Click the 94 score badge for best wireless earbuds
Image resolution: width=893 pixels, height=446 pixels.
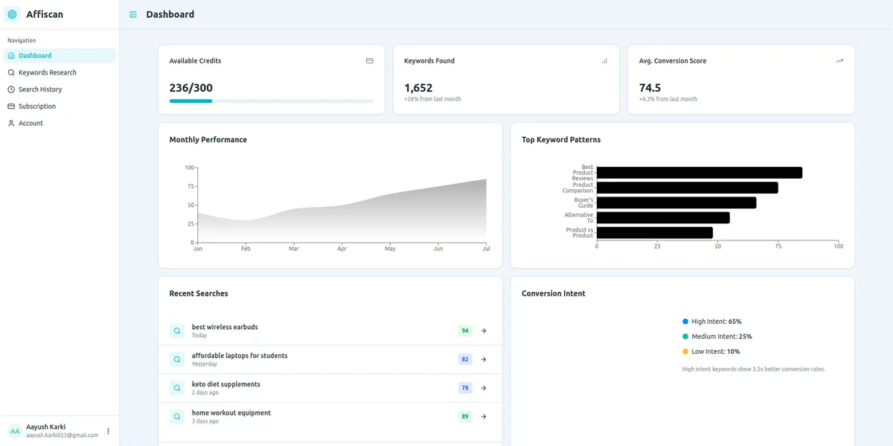coord(465,331)
